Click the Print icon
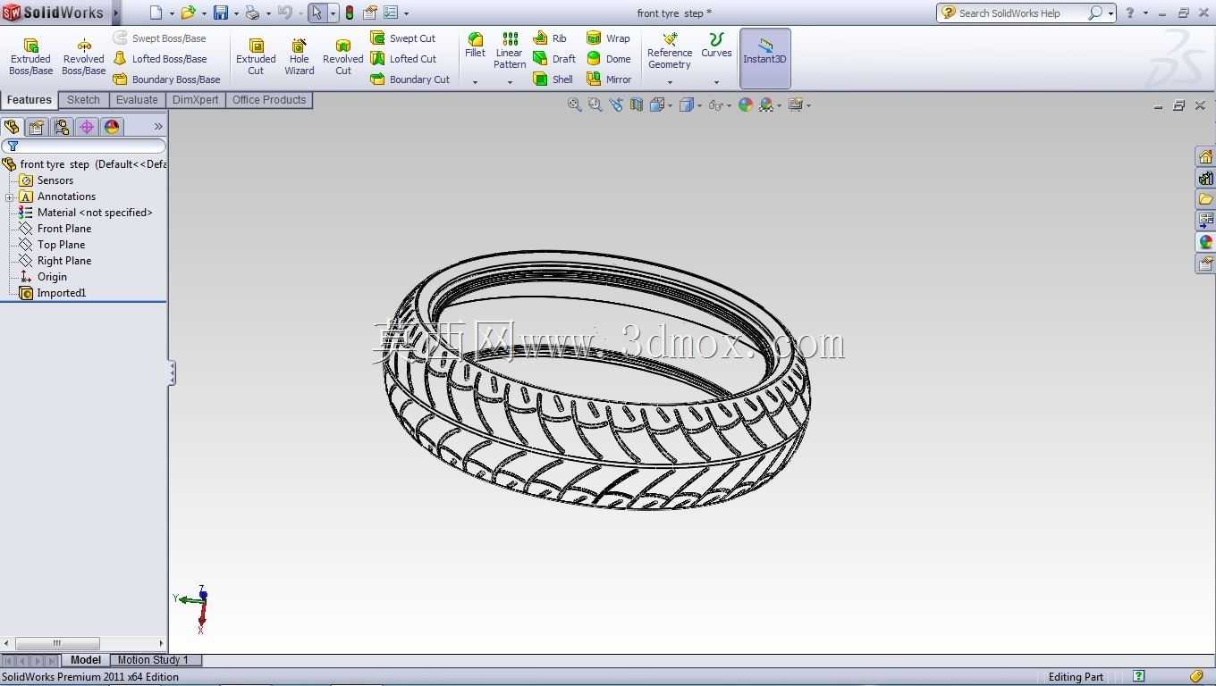This screenshot has height=686, width=1216. [x=252, y=13]
